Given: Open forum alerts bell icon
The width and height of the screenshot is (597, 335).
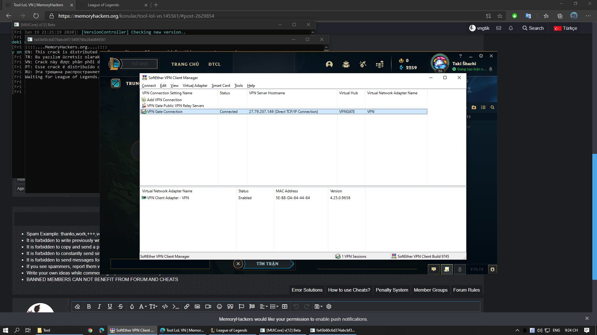Looking at the screenshot, I should pyautogui.click(x=511, y=28).
